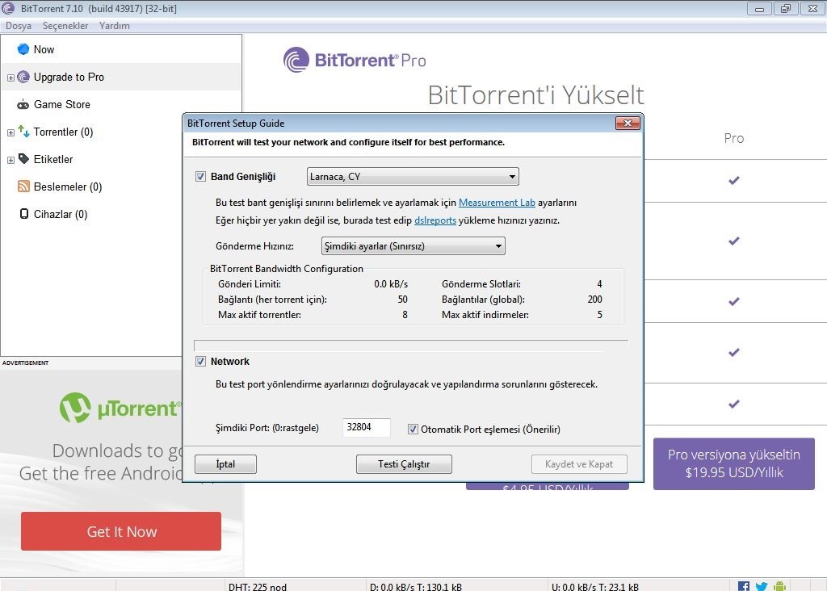Open the Gönderme Hızınız speed dropdown
This screenshot has width=827, height=591.
pos(413,245)
